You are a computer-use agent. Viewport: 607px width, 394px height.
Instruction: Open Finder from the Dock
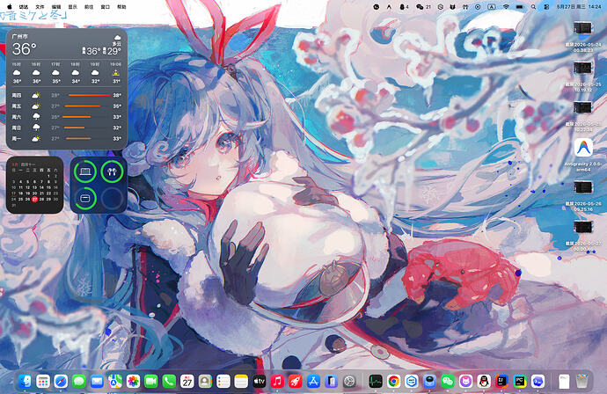tap(26, 382)
